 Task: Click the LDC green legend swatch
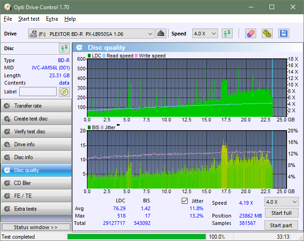click(x=89, y=56)
